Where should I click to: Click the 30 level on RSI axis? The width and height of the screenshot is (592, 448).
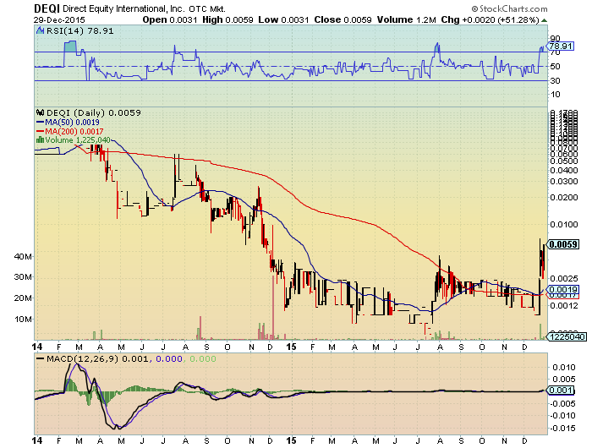(555, 81)
